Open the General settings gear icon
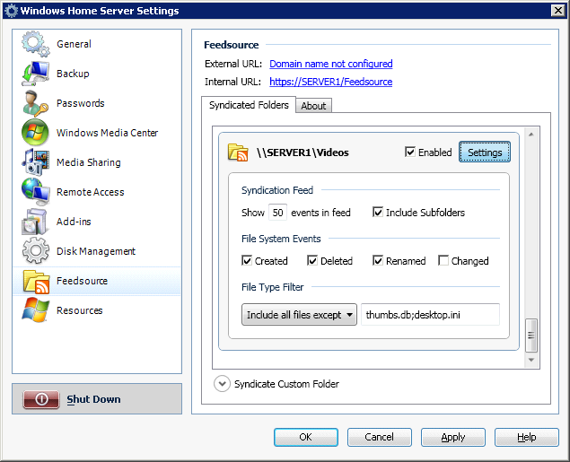This screenshot has height=462, width=570. [x=35, y=44]
